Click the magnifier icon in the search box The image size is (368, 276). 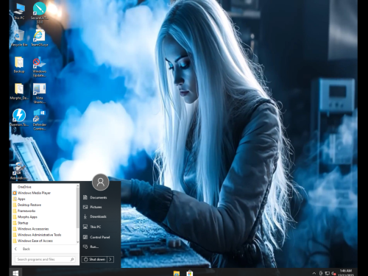tap(72, 259)
